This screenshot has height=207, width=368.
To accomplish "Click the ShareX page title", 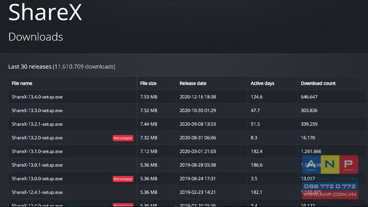I will coord(45,12).
